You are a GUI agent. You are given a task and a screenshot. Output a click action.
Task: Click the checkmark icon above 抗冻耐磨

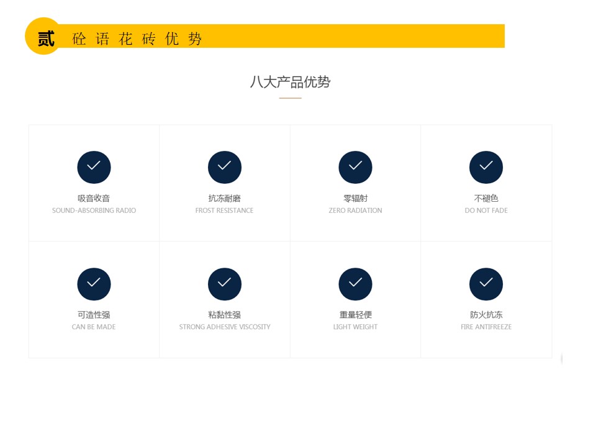click(225, 167)
